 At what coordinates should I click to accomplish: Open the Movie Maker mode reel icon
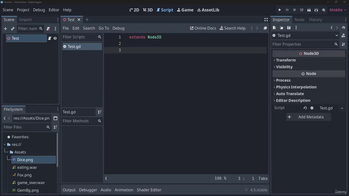[324, 10]
